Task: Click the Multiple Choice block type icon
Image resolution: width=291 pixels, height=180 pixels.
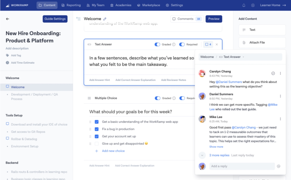Action: click(x=89, y=98)
